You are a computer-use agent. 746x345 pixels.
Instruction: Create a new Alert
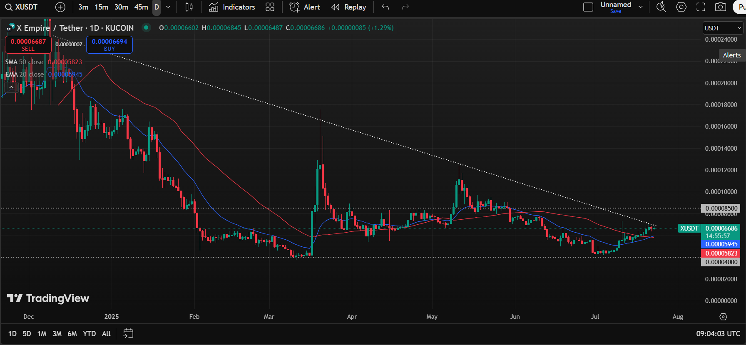tap(305, 7)
